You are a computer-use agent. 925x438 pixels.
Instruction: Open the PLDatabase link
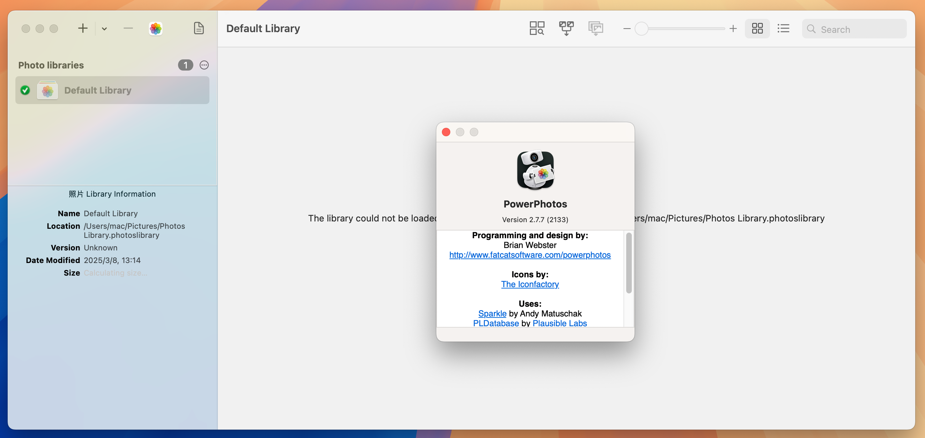496,323
